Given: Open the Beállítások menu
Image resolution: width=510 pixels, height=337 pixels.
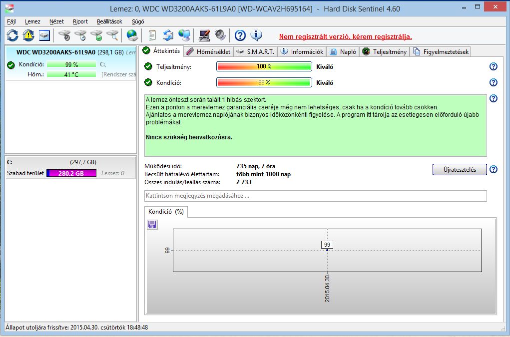Looking at the screenshot, I should [x=109, y=21].
